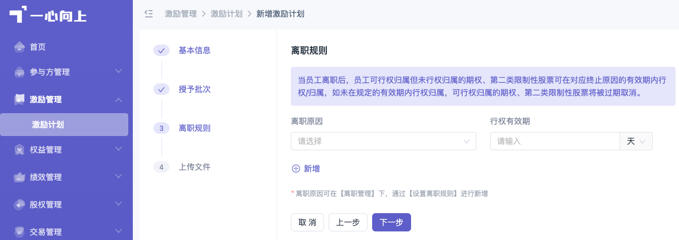The width and height of the screenshot is (679, 240).
Task: Click the 参与方管理 briefcase icon
Action: point(19,72)
